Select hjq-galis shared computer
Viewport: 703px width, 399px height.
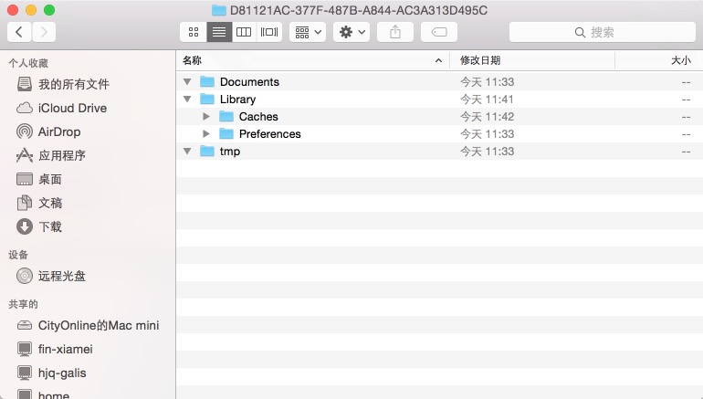[88, 373]
